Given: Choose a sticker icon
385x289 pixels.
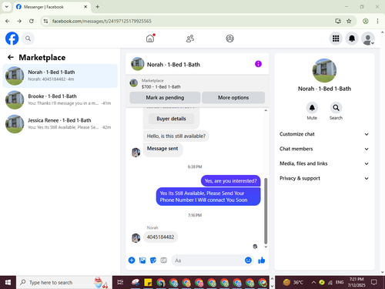Looking at the screenshot, I should click(x=153, y=260).
